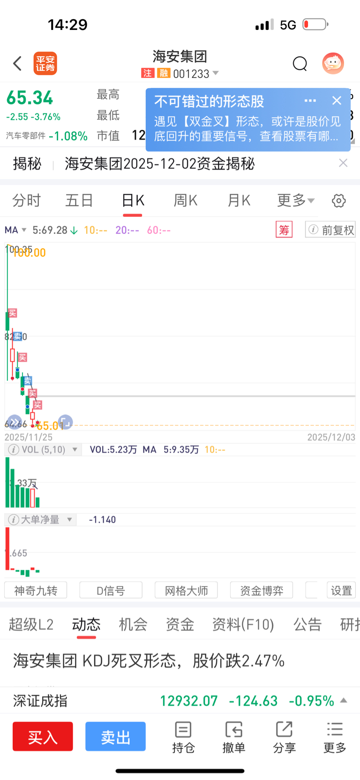Switch to 月K chart tab

[239, 201]
